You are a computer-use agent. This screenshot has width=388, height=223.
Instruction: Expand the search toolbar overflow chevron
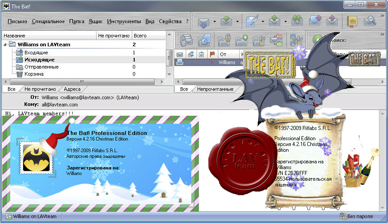coord(383,35)
